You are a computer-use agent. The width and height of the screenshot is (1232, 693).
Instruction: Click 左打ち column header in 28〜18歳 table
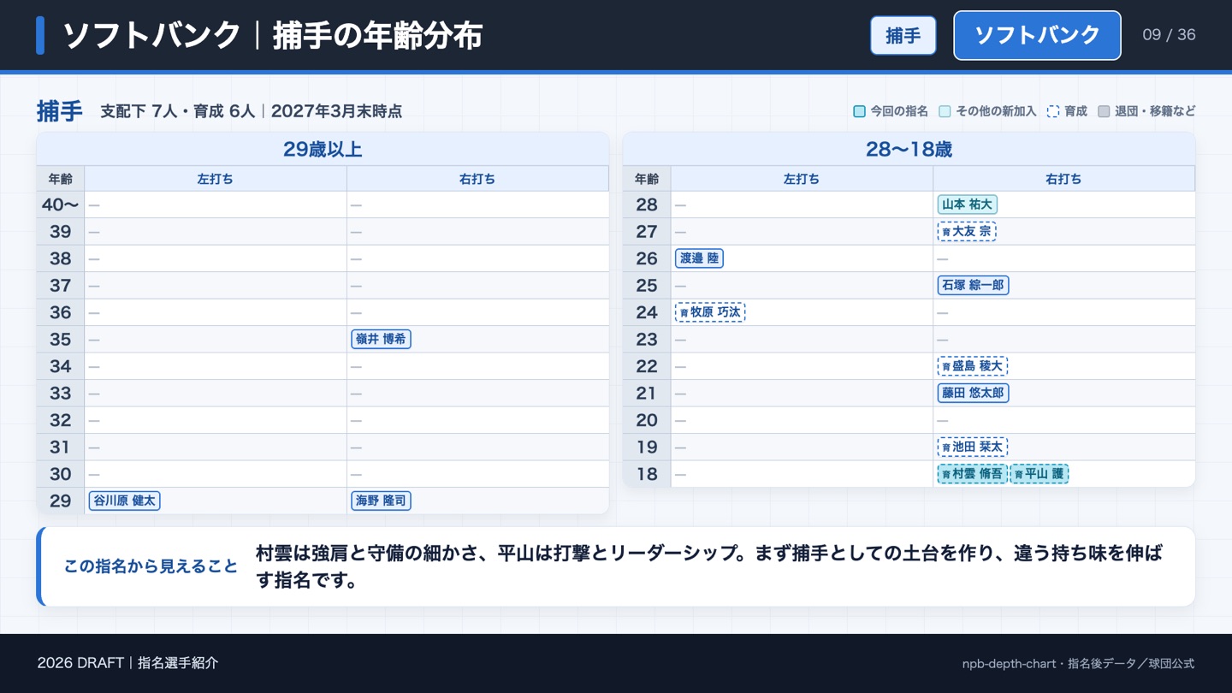(x=802, y=179)
